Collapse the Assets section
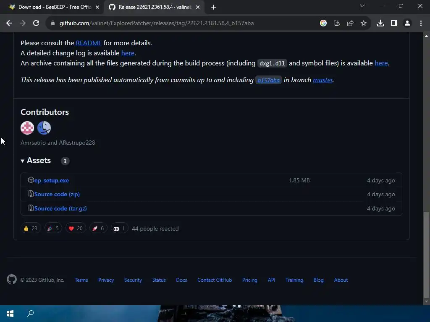 click(36, 161)
